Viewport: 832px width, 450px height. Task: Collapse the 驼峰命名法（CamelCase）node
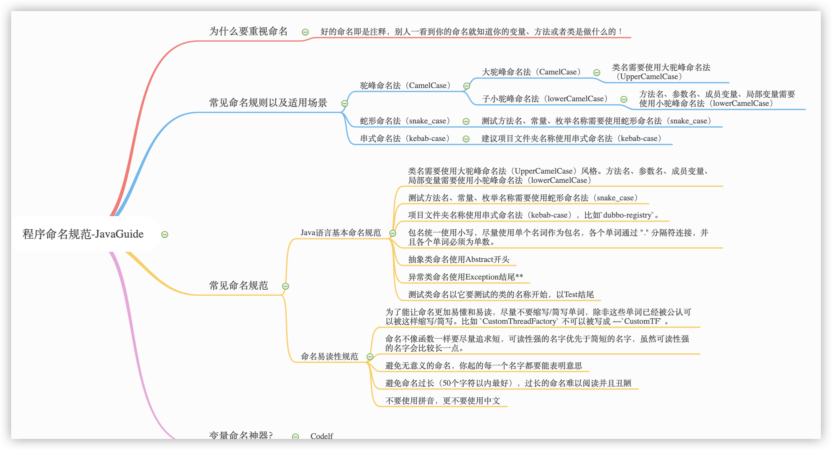click(467, 86)
